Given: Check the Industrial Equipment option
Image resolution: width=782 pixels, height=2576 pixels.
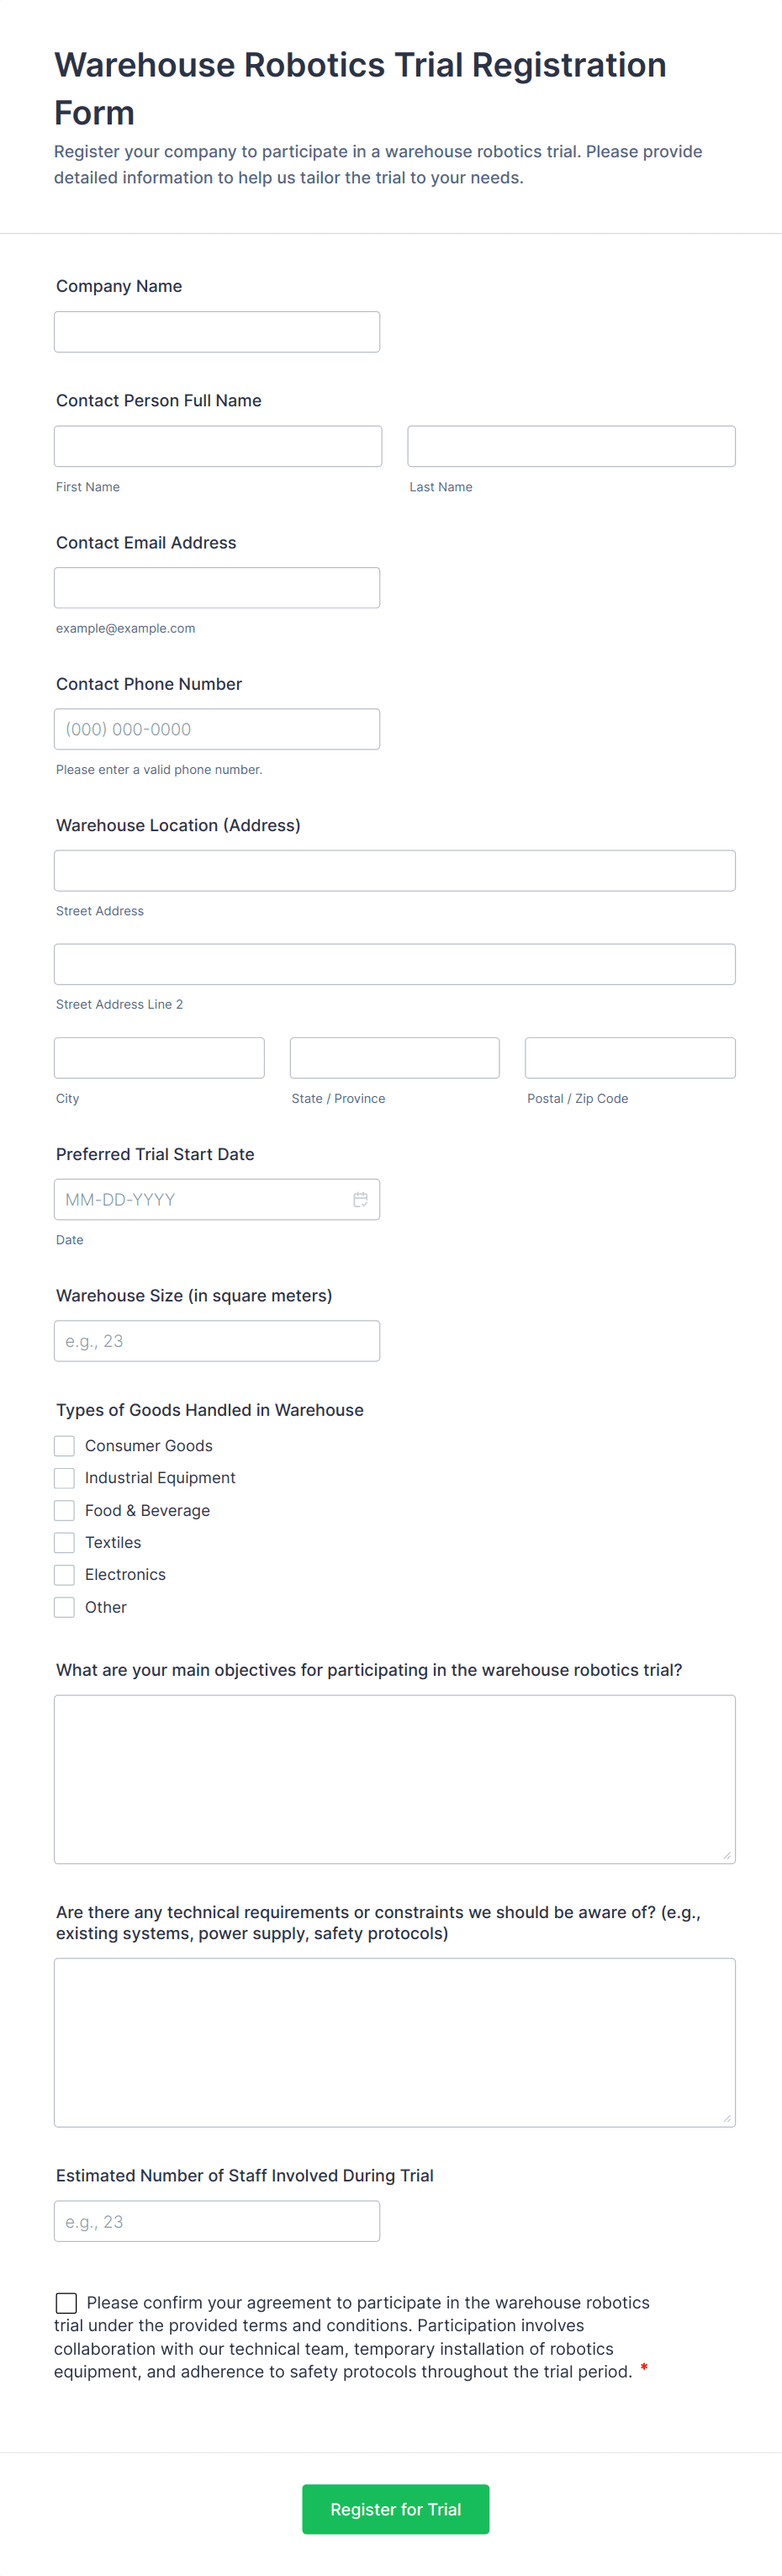Looking at the screenshot, I should 64,1477.
